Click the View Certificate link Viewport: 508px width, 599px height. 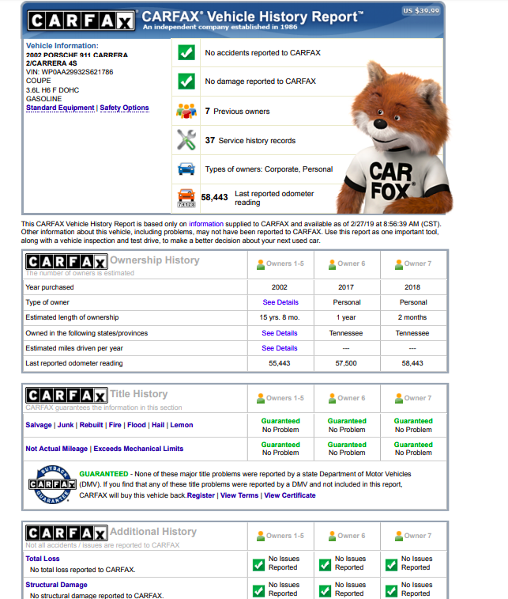click(x=290, y=495)
